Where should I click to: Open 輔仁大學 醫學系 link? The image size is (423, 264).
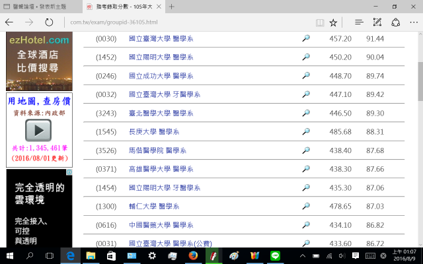click(154, 207)
